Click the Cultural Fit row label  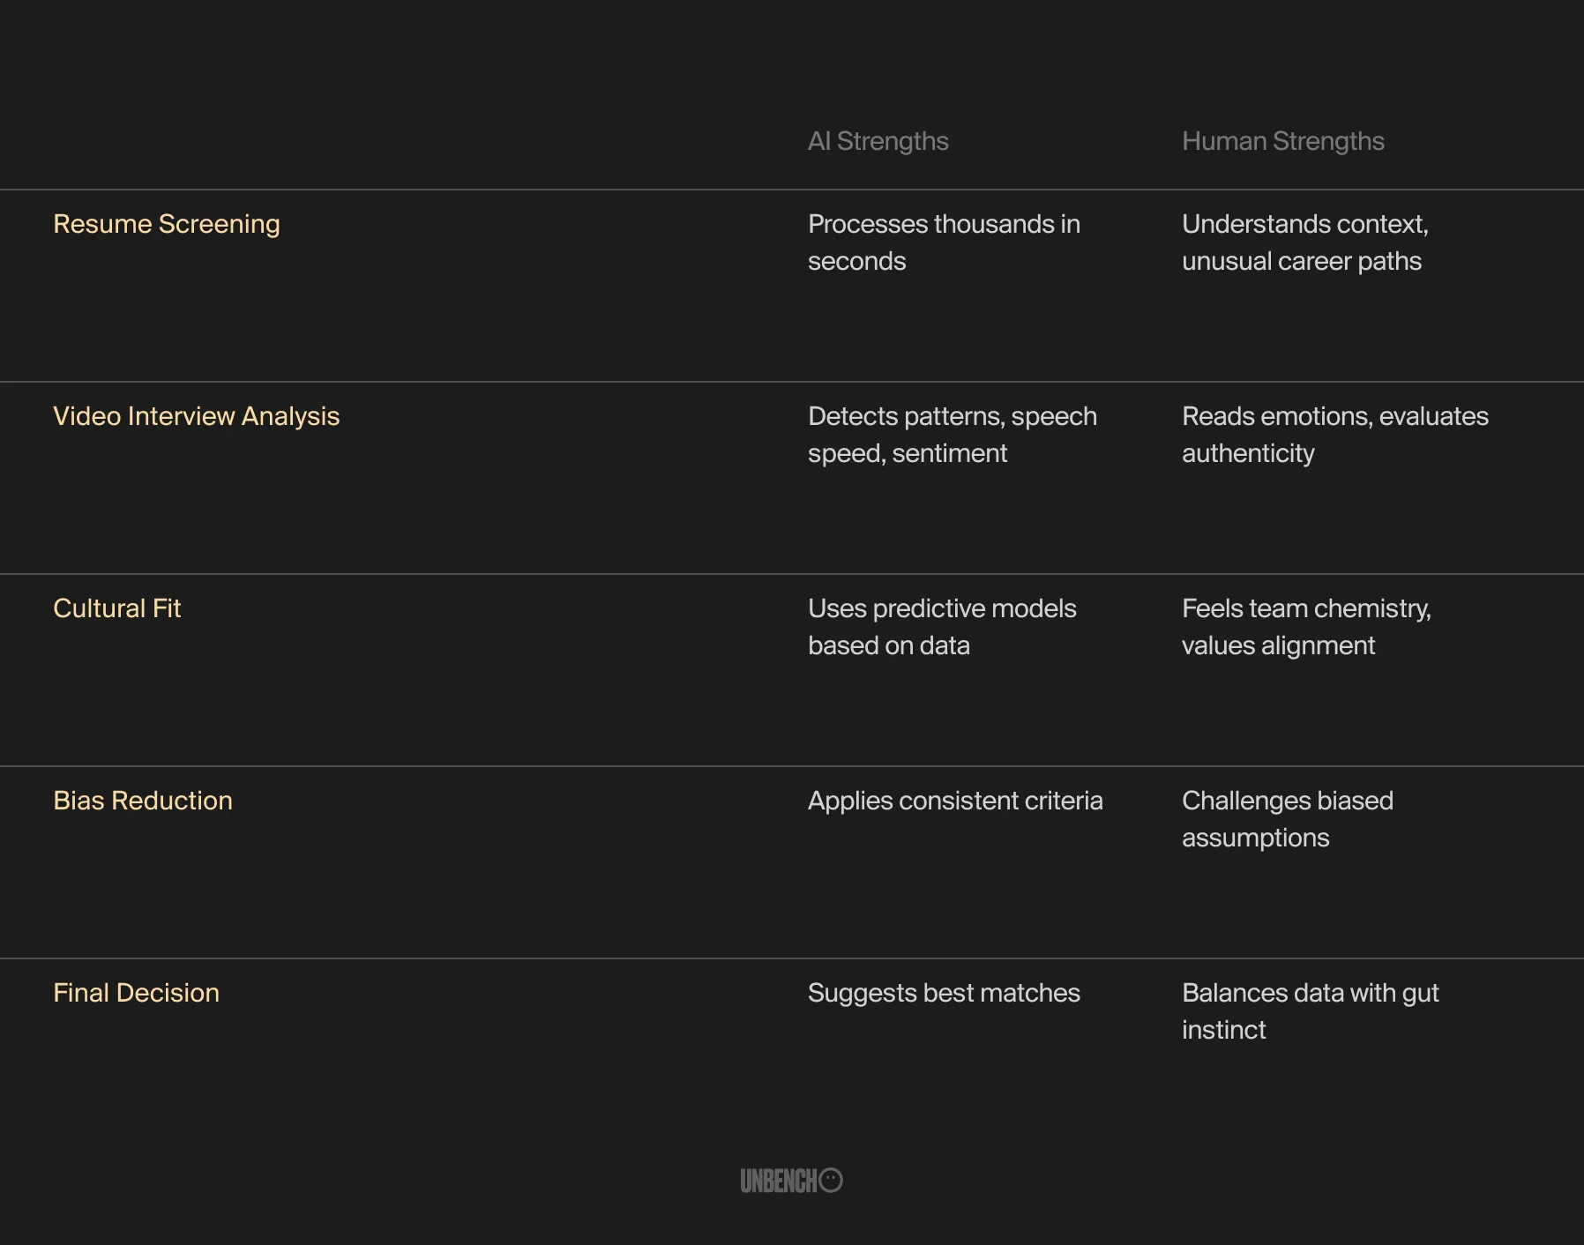click(x=117, y=608)
